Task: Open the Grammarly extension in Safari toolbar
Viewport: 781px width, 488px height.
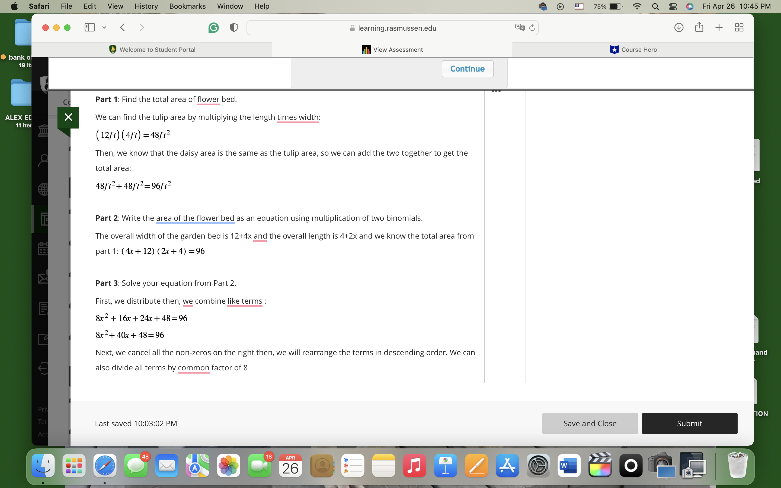Action: 214,27
